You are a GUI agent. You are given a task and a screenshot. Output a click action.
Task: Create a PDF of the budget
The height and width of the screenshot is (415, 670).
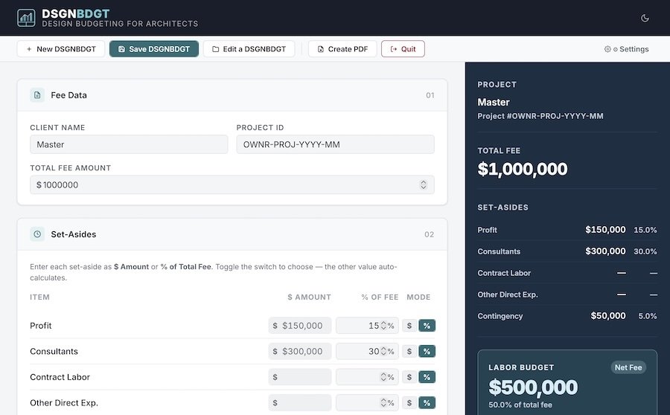pos(342,49)
